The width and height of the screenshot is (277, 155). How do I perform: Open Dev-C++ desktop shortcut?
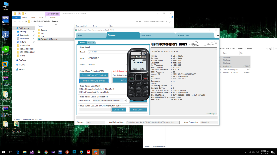5,21
